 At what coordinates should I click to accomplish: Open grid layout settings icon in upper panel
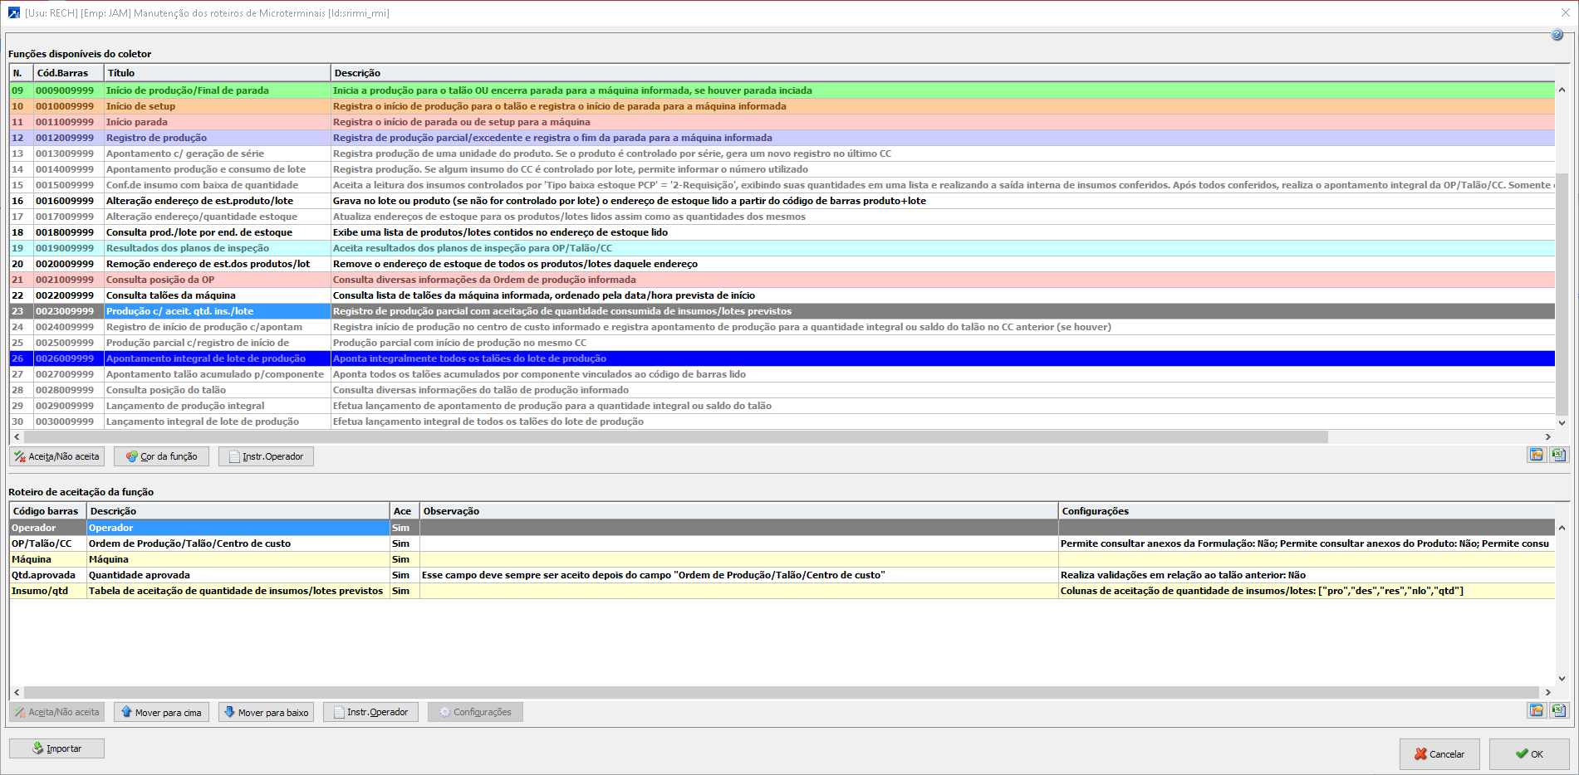[1536, 456]
